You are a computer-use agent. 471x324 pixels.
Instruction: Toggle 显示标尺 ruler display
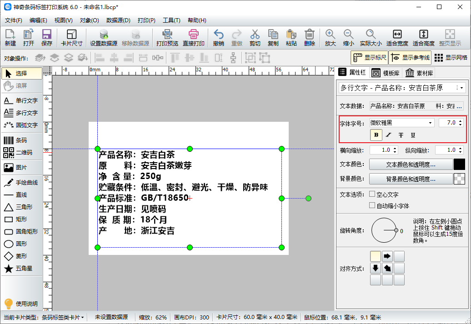370,58
